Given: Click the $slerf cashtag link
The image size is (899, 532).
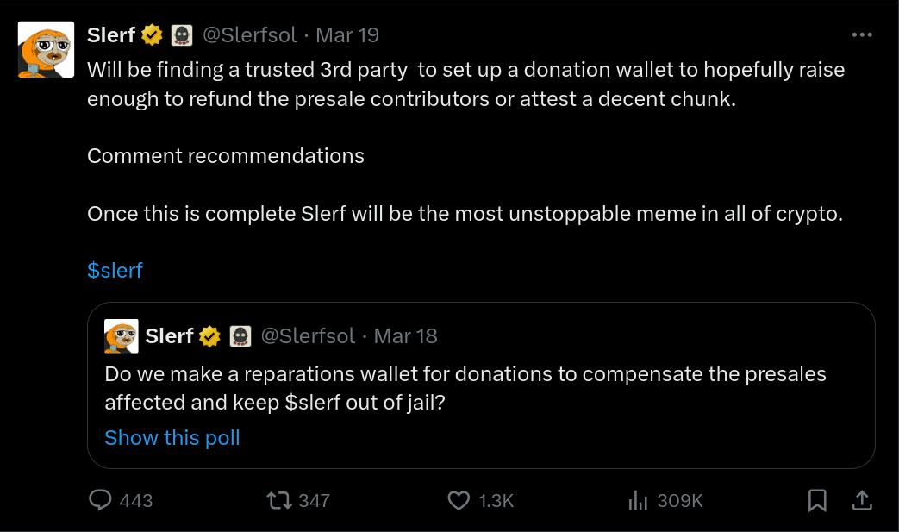Looking at the screenshot, I should (x=115, y=270).
